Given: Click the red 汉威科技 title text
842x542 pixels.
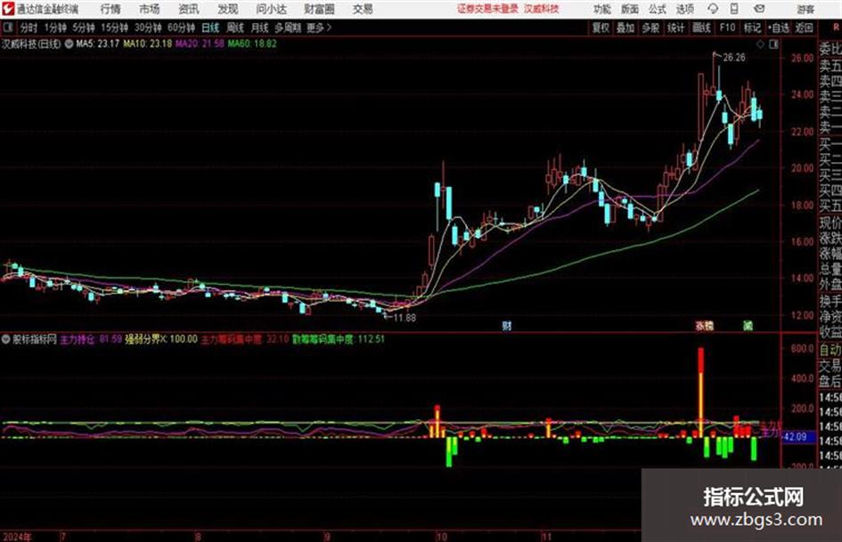Looking at the screenshot, I should point(542,9).
